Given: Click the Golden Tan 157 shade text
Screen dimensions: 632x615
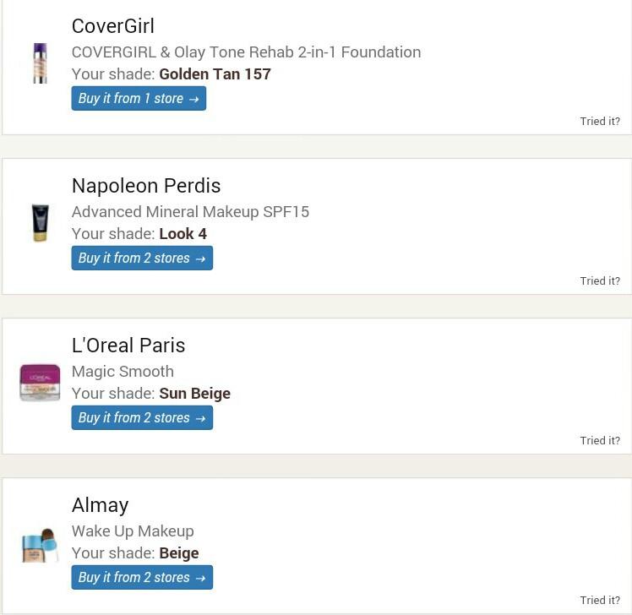Looking at the screenshot, I should click(x=215, y=74).
